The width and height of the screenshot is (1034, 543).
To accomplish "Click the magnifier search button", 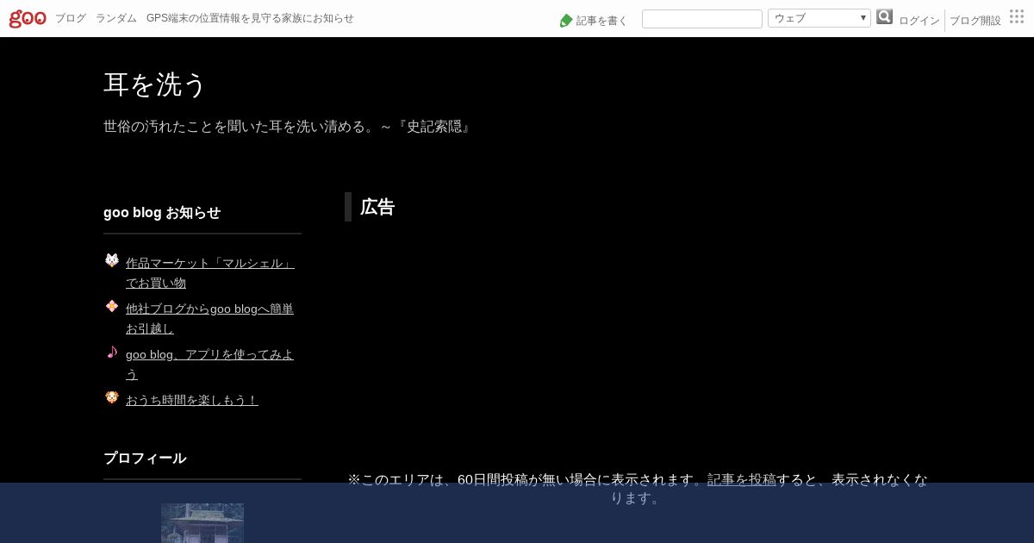I will [x=884, y=17].
